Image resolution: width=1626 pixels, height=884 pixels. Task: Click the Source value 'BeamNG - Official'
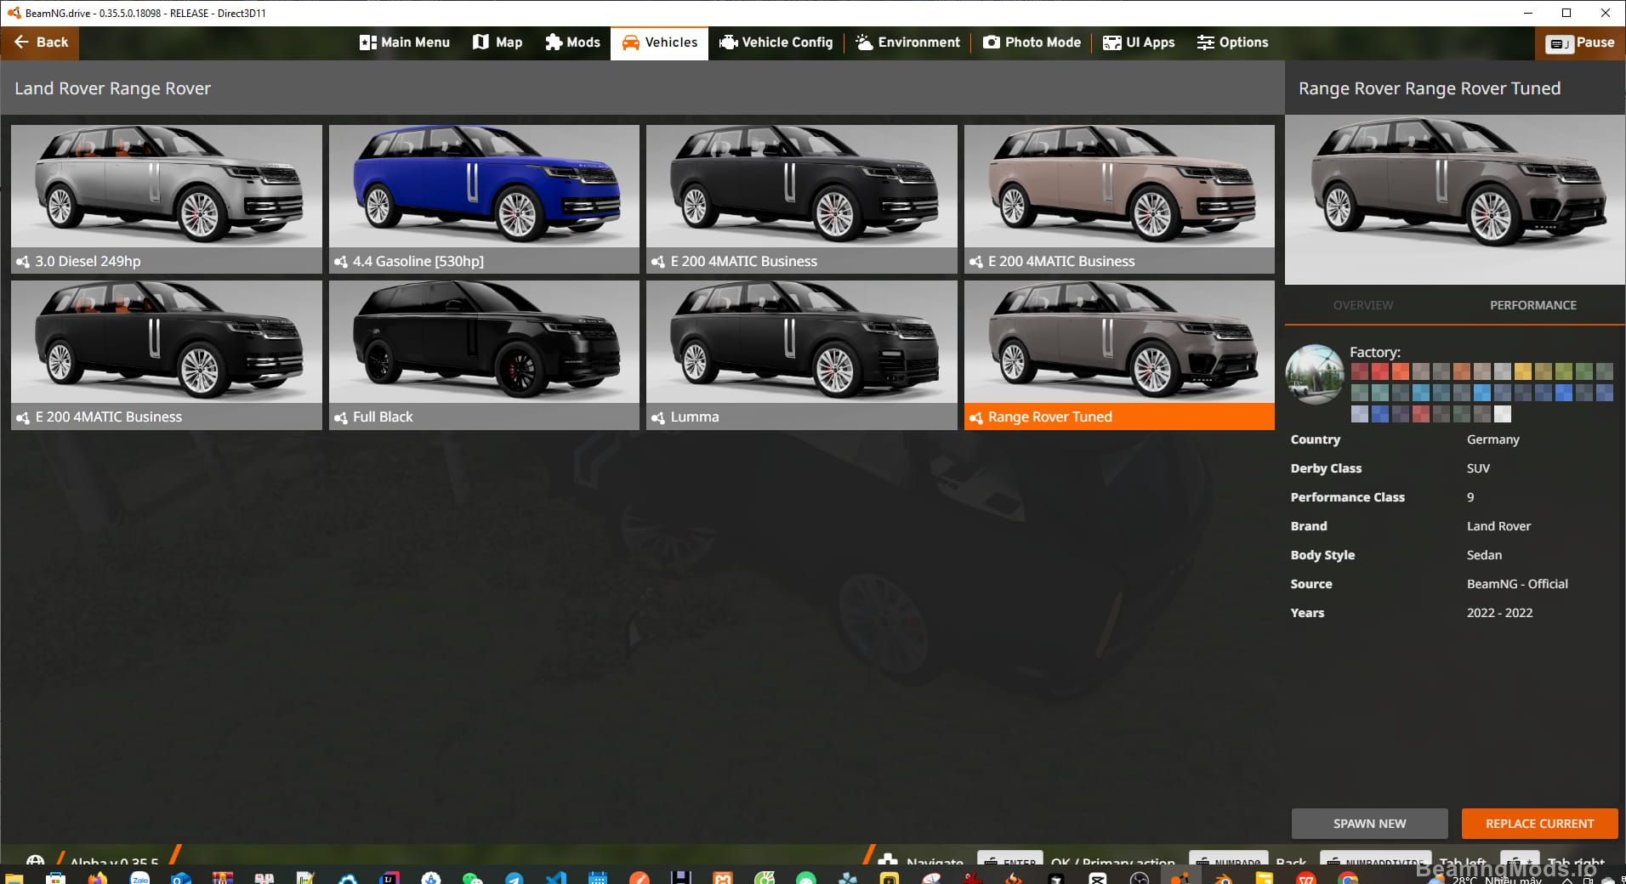click(1517, 584)
